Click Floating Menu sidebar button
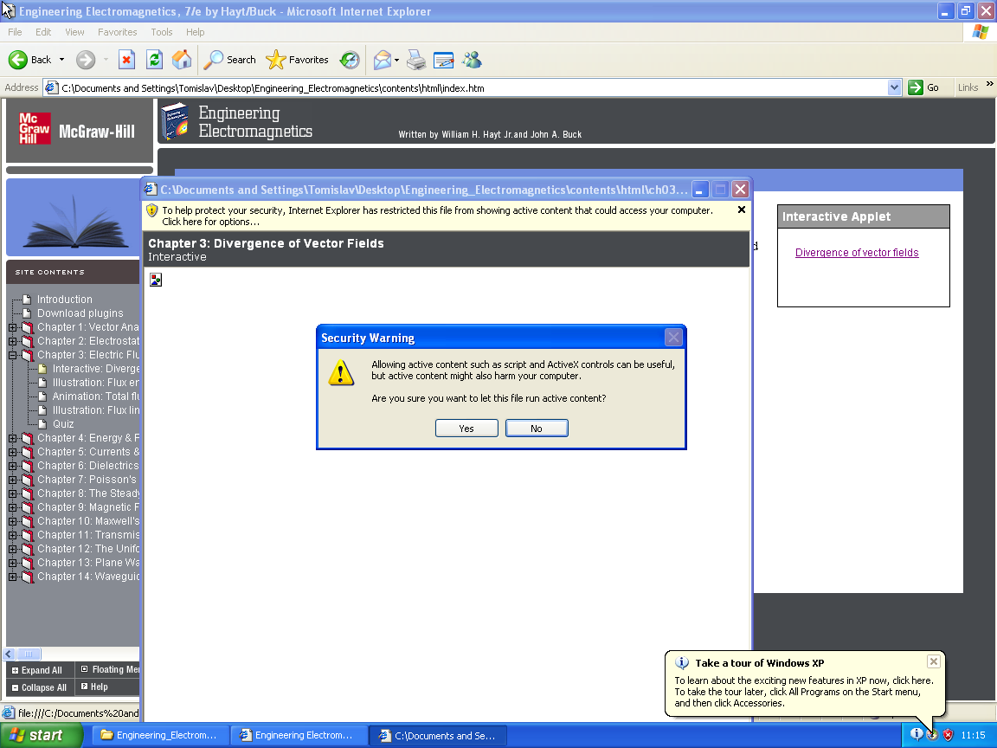This screenshot has width=997, height=748. (x=110, y=669)
